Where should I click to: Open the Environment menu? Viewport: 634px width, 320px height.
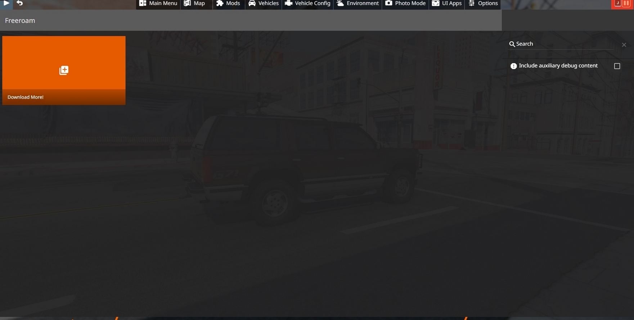click(358, 4)
